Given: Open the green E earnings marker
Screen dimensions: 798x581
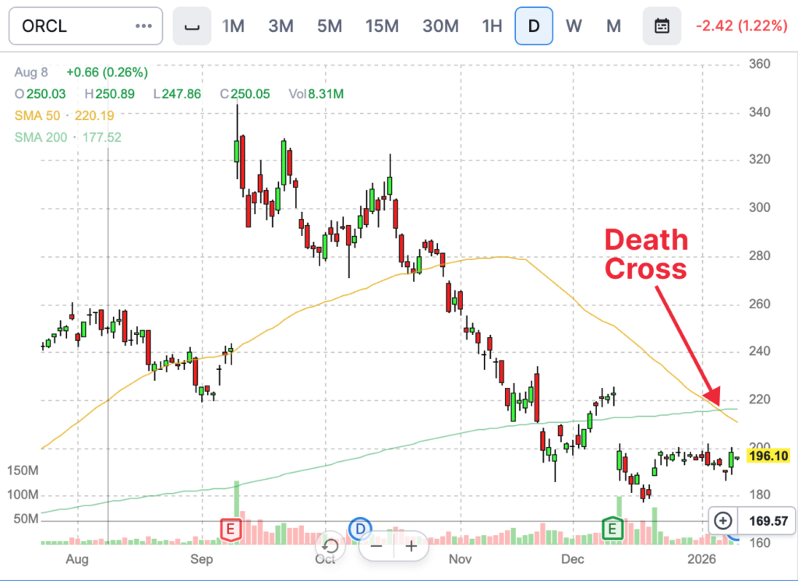Looking at the screenshot, I should coord(613,529).
